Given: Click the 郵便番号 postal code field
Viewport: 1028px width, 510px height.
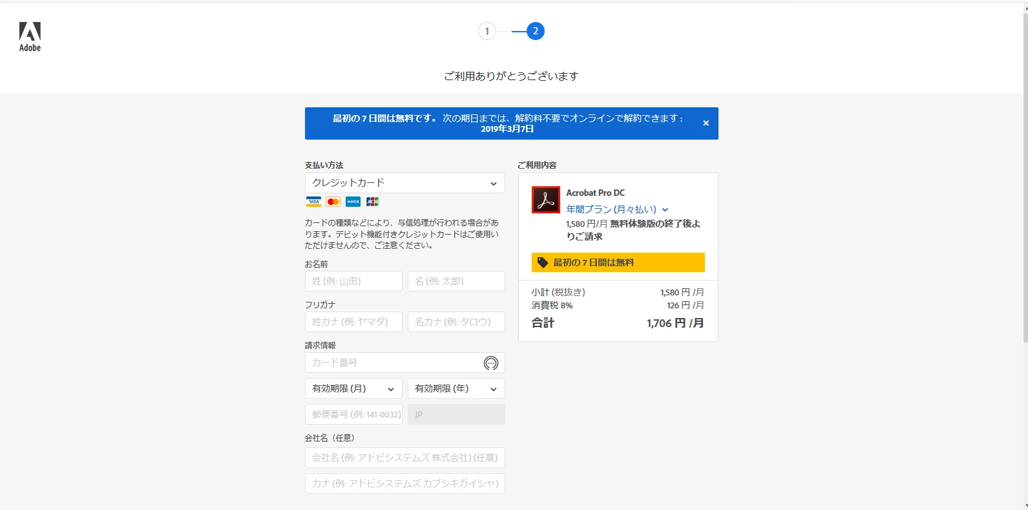Looking at the screenshot, I should (x=353, y=414).
